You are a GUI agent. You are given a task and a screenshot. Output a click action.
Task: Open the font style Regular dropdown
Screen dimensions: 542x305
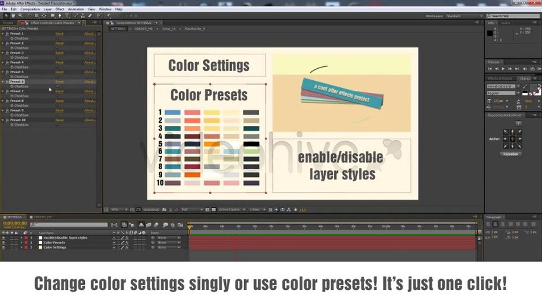(x=504, y=93)
